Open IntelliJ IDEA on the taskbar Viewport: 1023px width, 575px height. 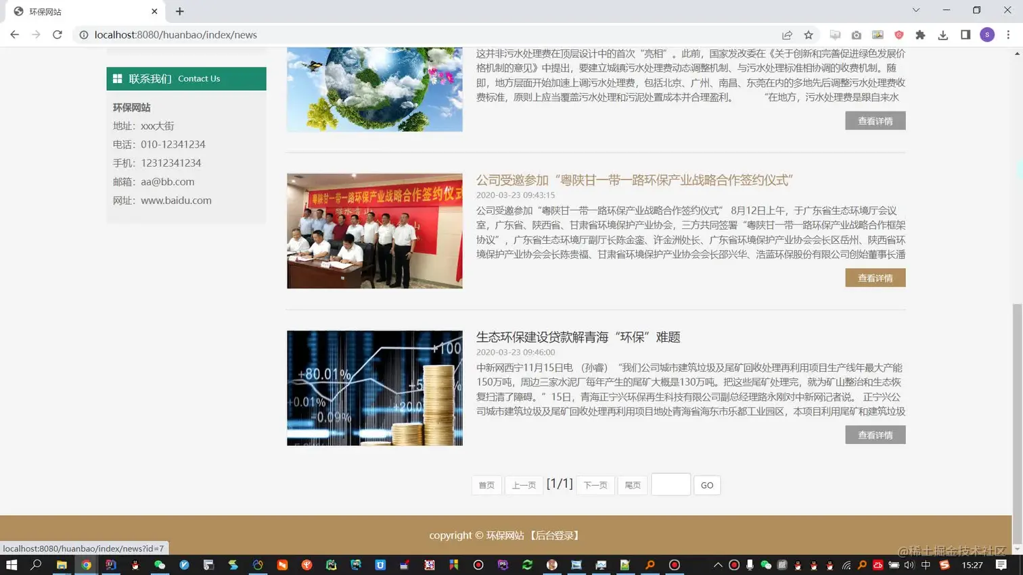[111, 565]
